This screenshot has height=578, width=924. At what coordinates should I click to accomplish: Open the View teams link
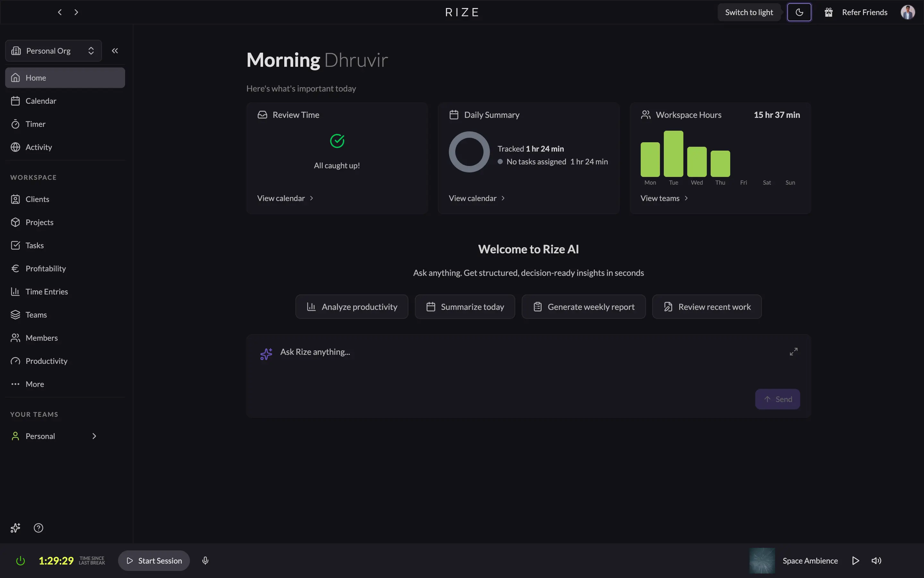[x=664, y=198]
